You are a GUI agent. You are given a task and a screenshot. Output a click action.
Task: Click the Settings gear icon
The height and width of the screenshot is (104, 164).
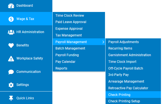tap(11, 85)
